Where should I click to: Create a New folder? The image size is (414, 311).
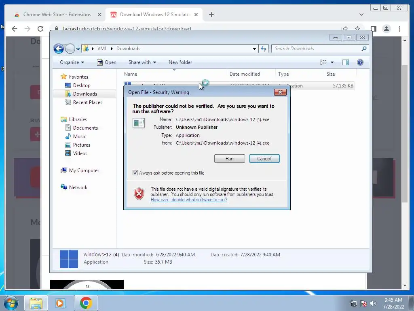point(180,62)
